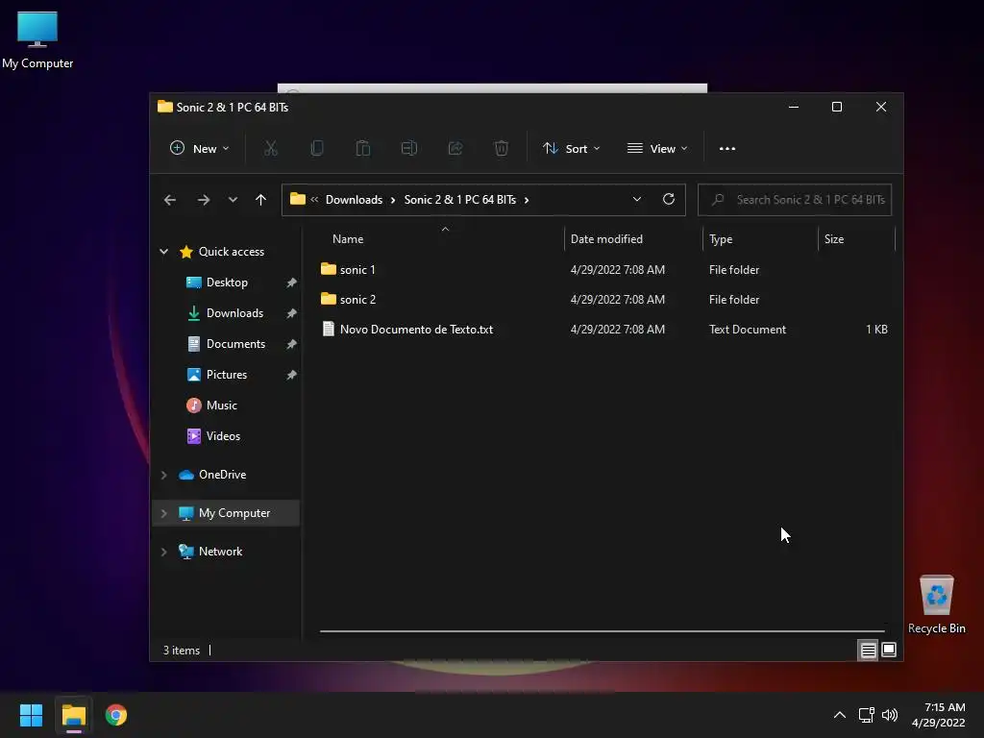Screen dimensions: 984x738
Task: Click the pin icon beside Downloads
Action: [291, 313]
